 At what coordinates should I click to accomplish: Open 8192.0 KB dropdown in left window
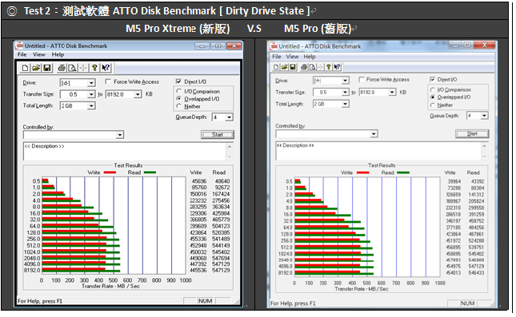[x=138, y=94]
